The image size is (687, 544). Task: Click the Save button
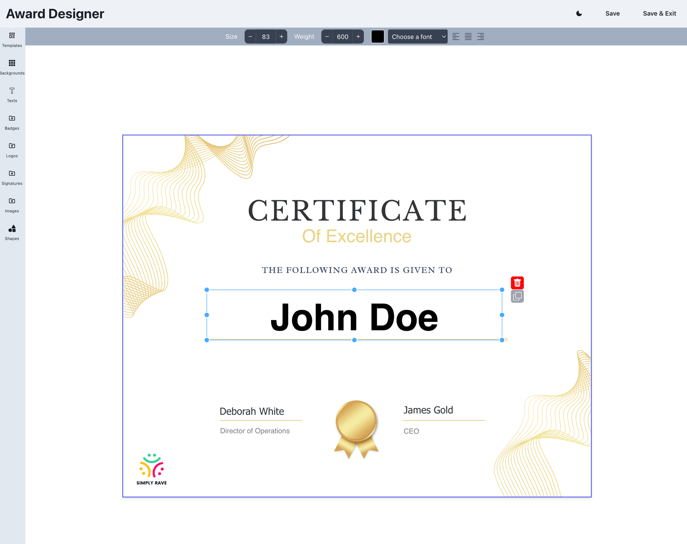coord(612,14)
